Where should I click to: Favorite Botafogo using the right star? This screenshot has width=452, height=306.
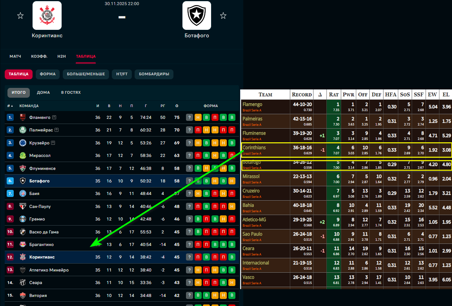point(223,16)
